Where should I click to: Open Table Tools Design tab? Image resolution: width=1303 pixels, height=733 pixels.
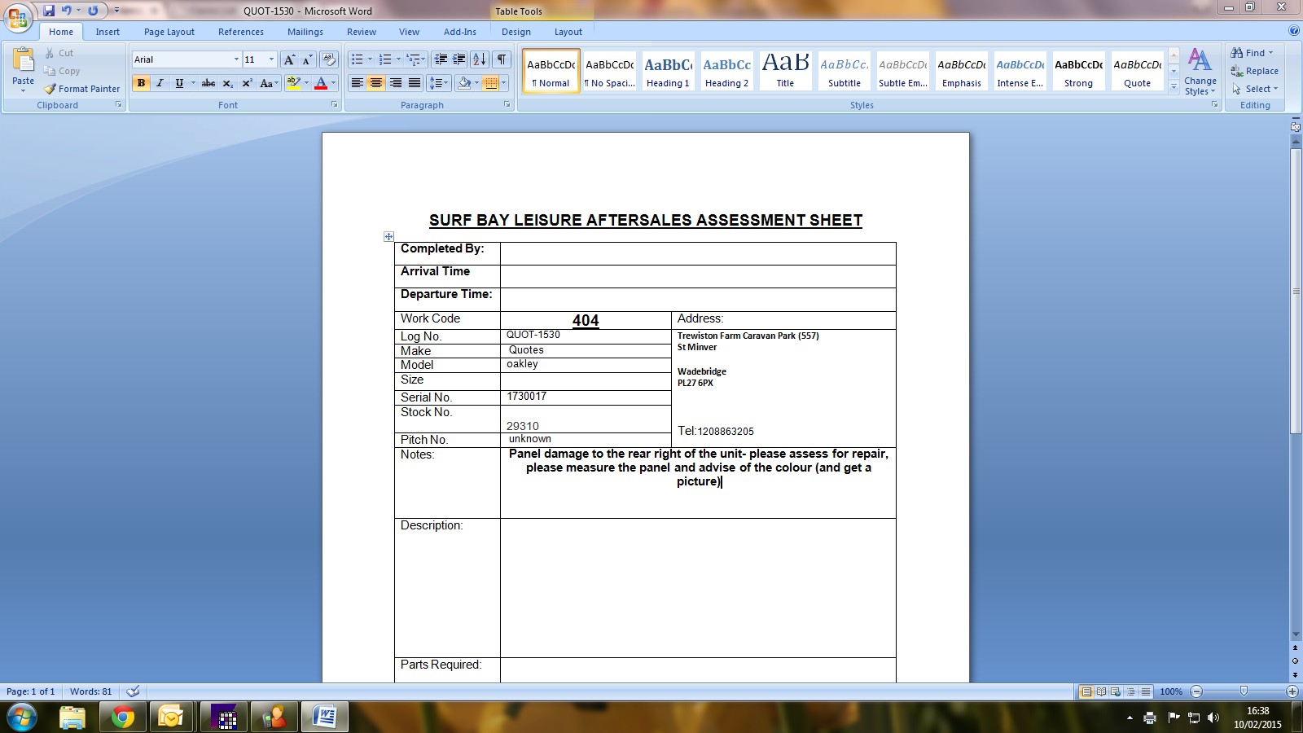pos(516,32)
